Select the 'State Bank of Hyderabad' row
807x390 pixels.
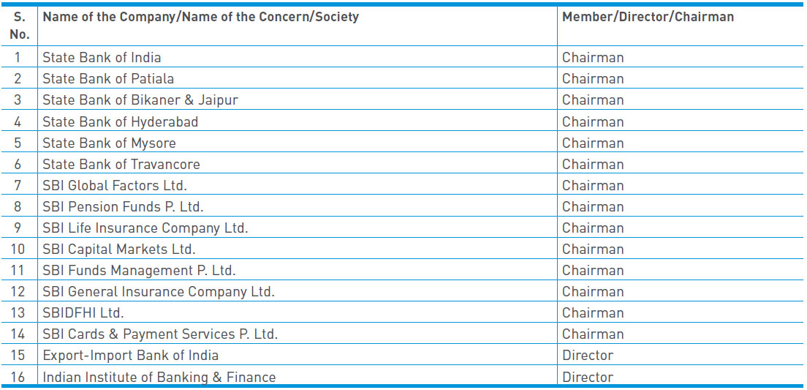pos(120,121)
